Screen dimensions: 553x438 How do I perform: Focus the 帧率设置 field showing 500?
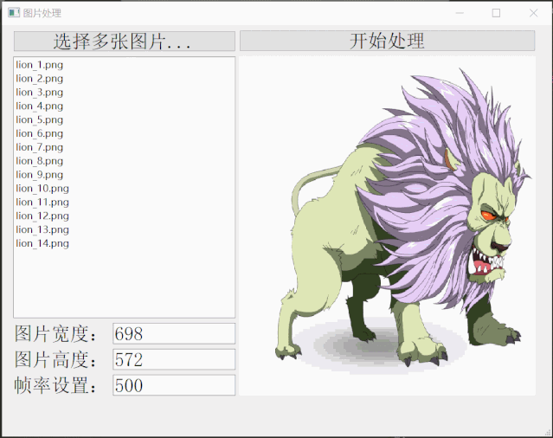coord(174,385)
